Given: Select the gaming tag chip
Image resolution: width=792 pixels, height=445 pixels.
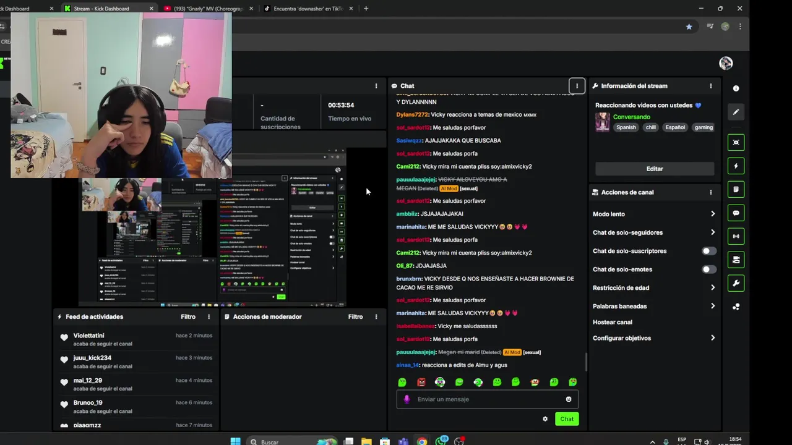Looking at the screenshot, I should tap(704, 127).
